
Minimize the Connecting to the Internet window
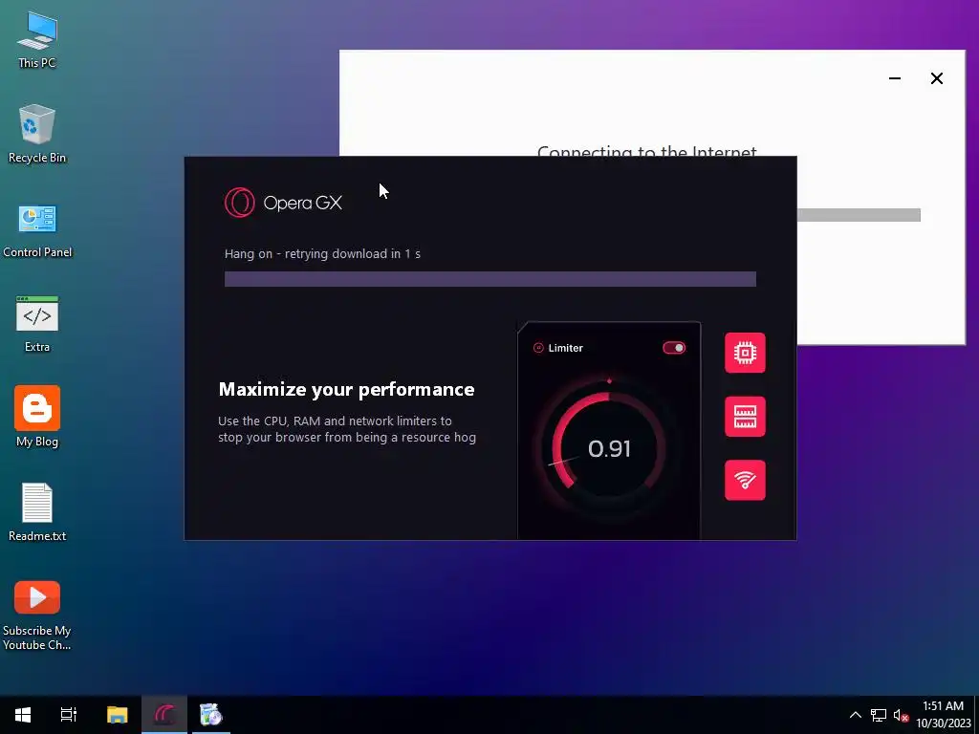[895, 78]
